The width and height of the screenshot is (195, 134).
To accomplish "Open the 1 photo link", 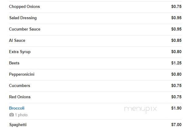I will click(x=21, y=115).
